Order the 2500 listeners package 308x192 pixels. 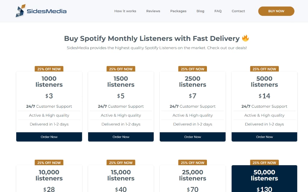coord(192,137)
